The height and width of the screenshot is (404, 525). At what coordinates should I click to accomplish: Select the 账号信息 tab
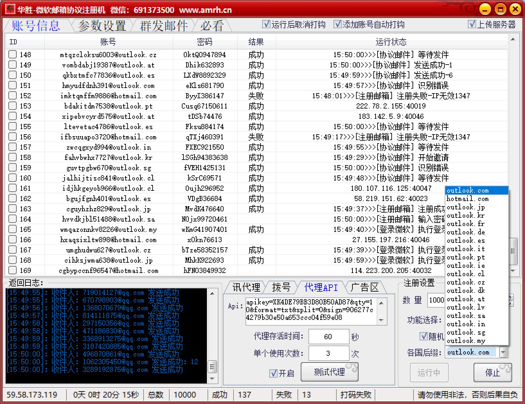[36, 25]
